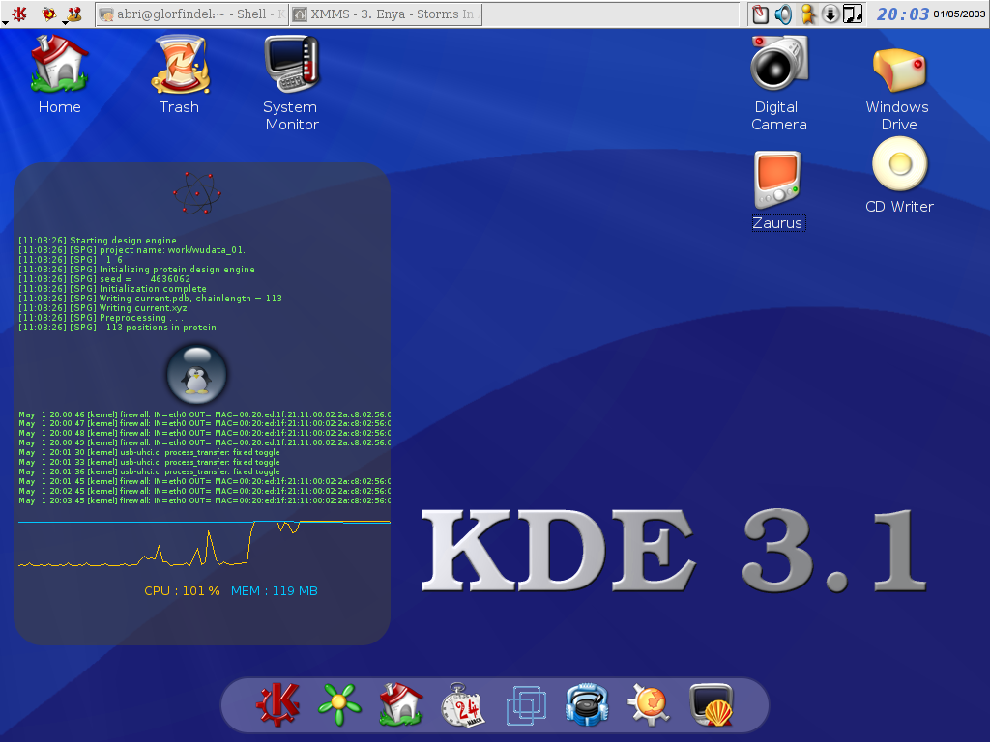The width and height of the screenshot is (990, 742).
Task: Click the joystick icon in top panel
Action: pyautogui.click(x=75, y=14)
